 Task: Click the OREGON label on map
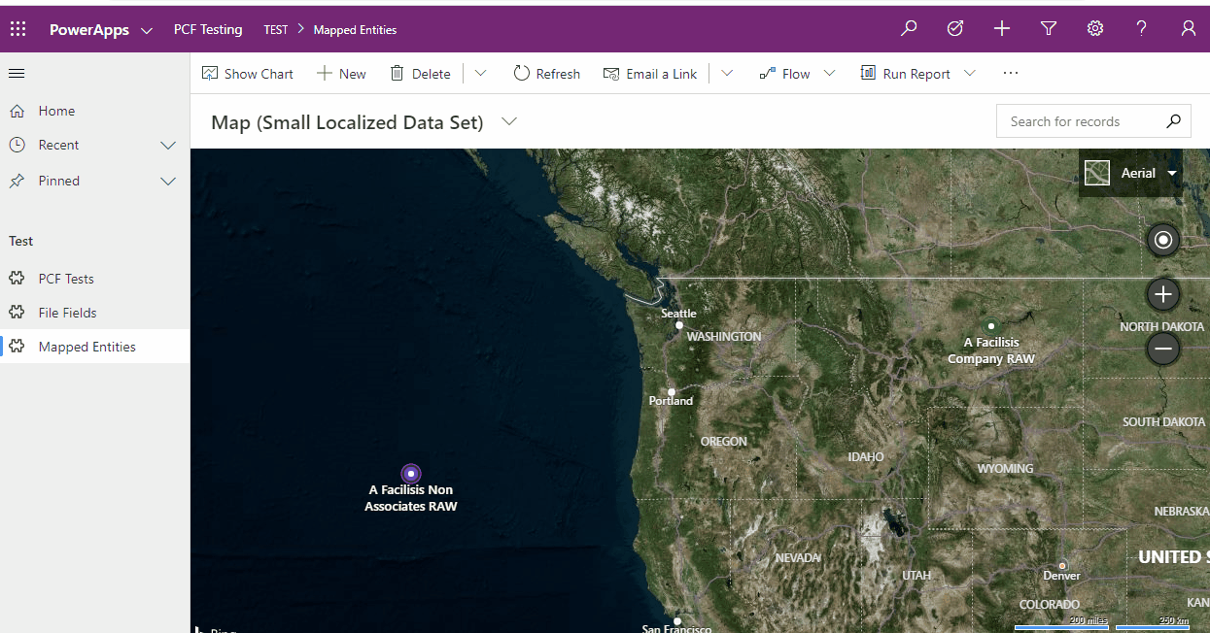click(x=724, y=441)
